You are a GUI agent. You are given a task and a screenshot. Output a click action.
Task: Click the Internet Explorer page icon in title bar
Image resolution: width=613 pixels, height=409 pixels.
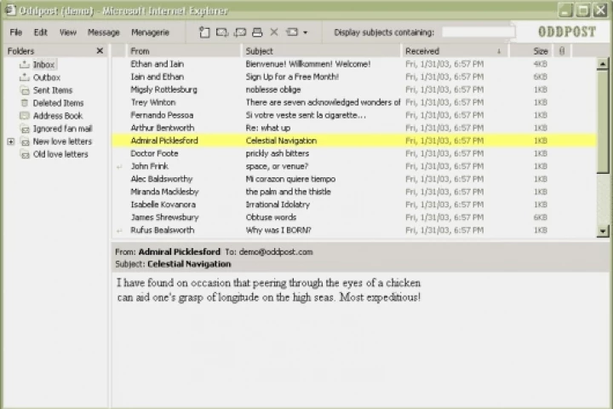click(x=9, y=9)
